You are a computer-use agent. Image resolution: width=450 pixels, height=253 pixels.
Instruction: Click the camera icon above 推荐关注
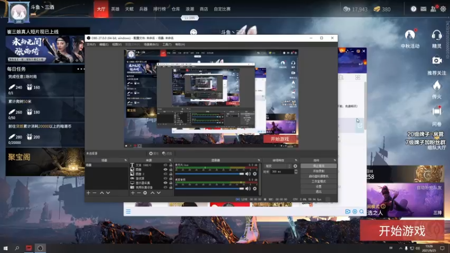pyautogui.click(x=437, y=61)
